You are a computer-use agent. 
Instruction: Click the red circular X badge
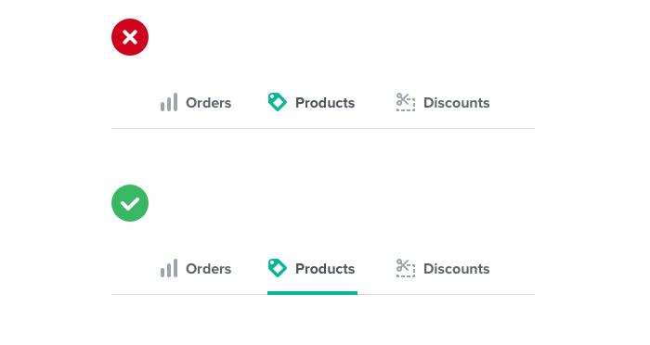coord(130,37)
